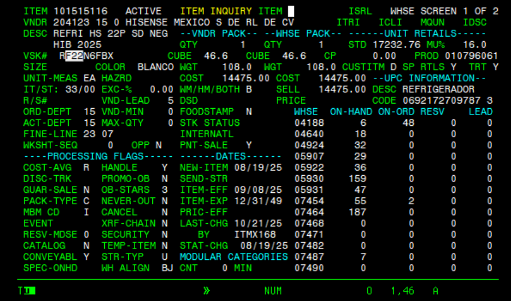Click NEW-ITEM date 08/19/25
The image size is (511, 301).
pyautogui.click(x=258, y=168)
